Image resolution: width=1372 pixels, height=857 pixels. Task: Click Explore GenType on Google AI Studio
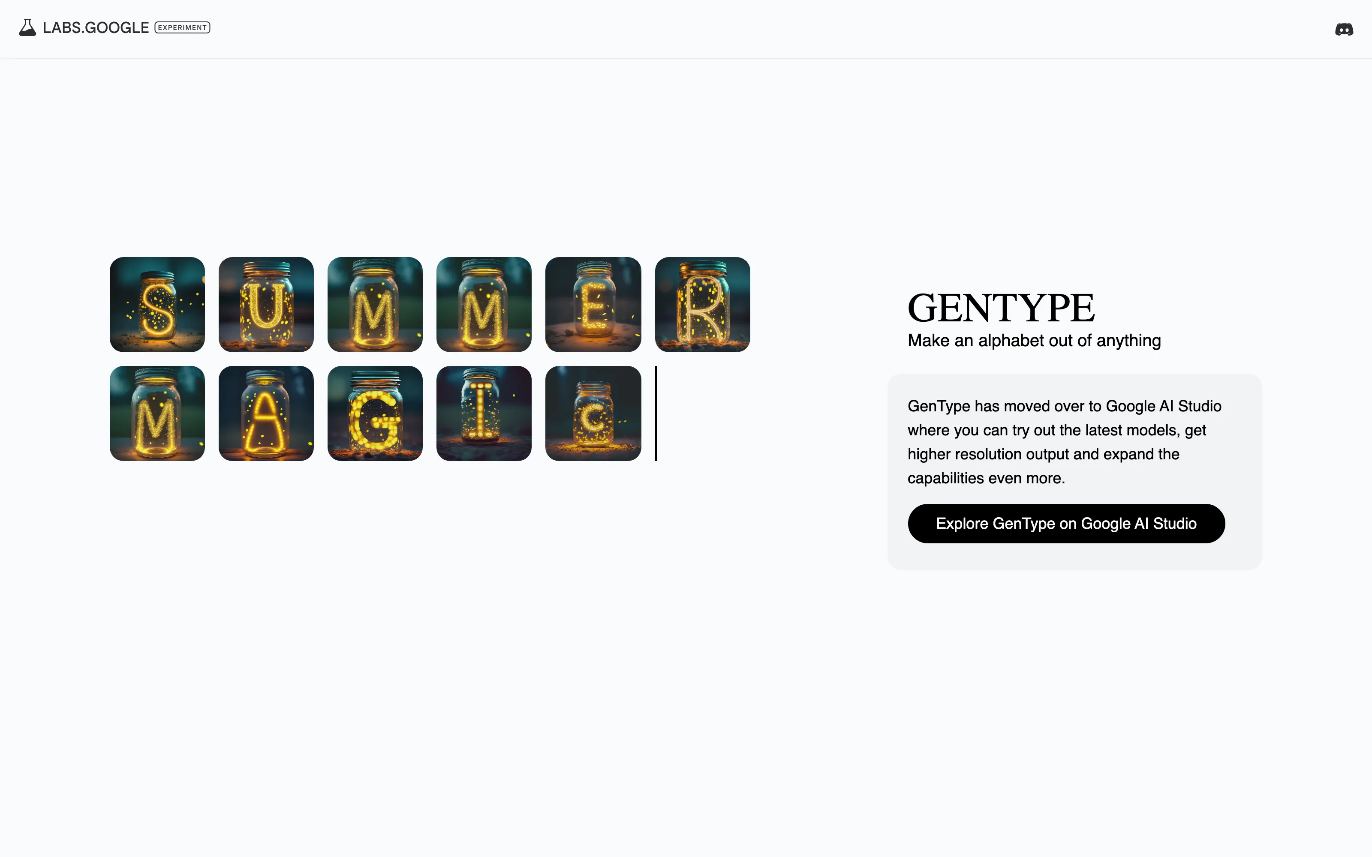1066,523
